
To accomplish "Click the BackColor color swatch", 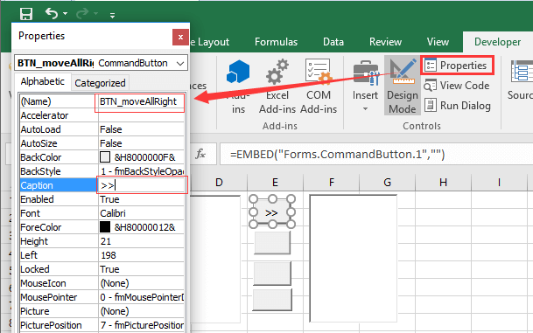I will [x=105, y=157].
